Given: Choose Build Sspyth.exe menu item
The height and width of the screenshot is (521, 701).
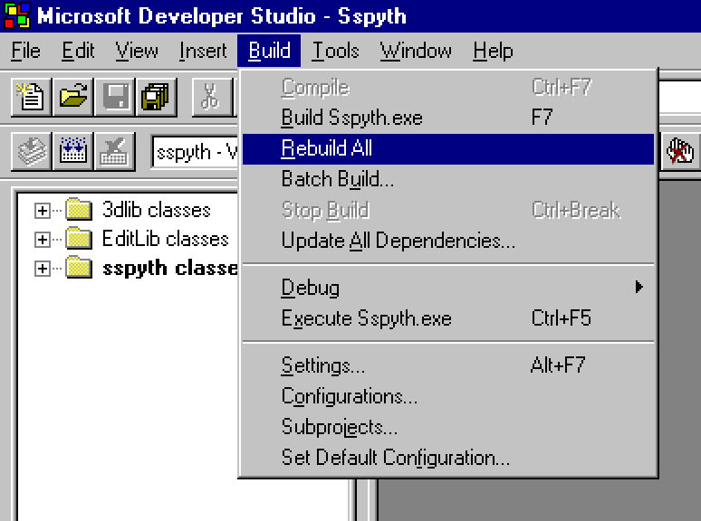Looking at the screenshot, I should [448, 118].
